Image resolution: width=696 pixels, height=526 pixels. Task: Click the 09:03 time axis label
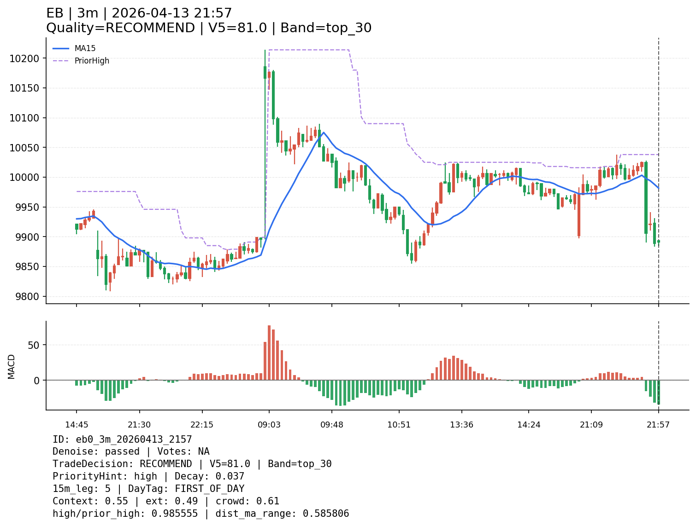click(x=269, y=425)
